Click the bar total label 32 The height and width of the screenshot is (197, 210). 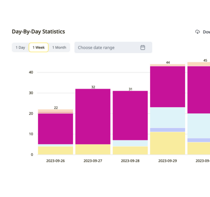[93, 87]
